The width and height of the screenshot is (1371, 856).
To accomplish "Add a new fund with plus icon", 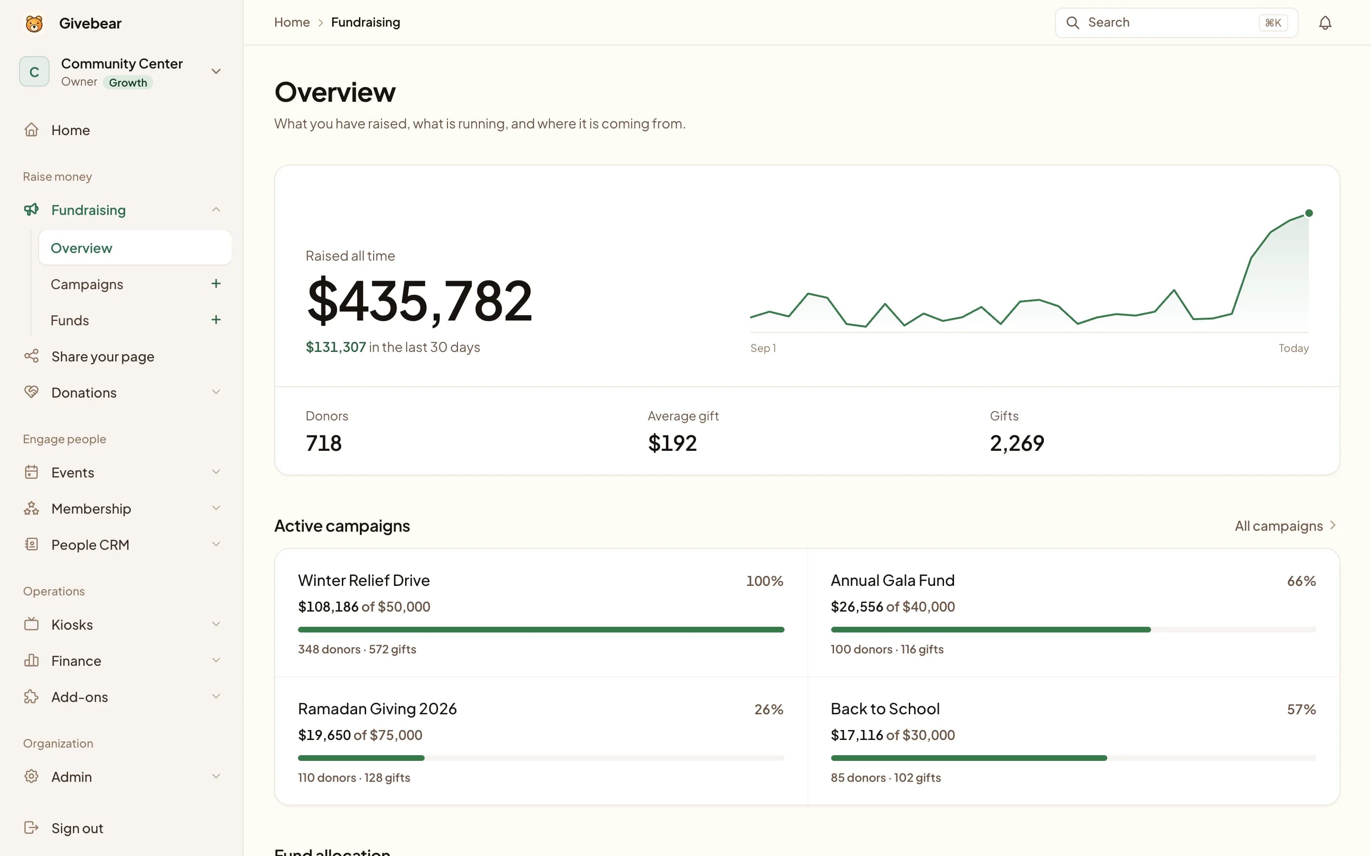I will pos(216,320).
